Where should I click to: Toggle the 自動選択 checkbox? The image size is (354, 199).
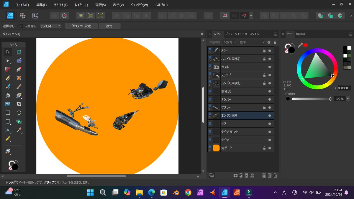pyautogui.click(x=21, y=26)
